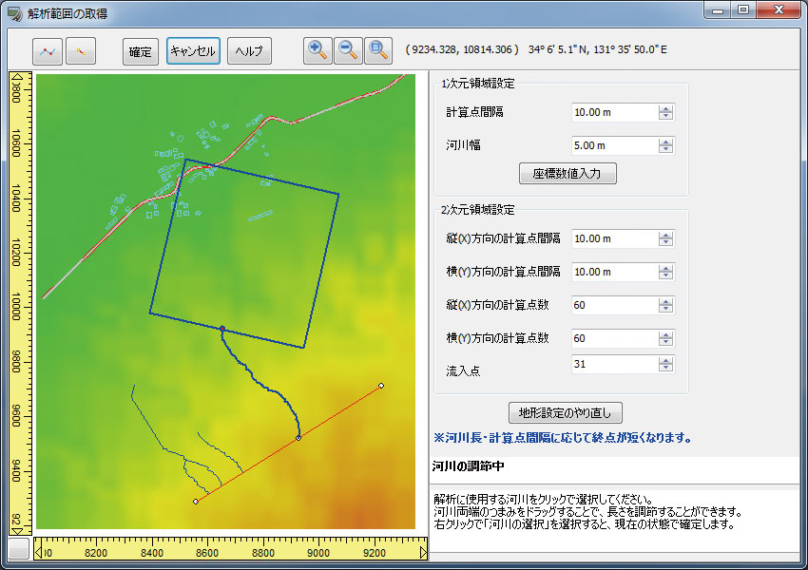The height and width of the screenshot is (570, 808).
Task: Increase 横(Y)方向の計算点数 with up arrow
Action: coord(665,334)
